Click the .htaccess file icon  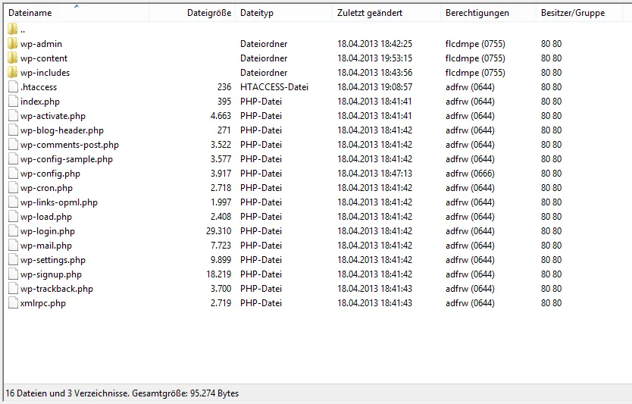tap(14, 87)
